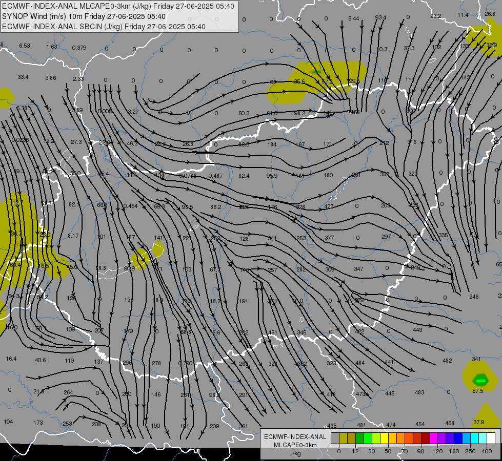This screenshot has height=461, width=502.
Task: Click the map value '335'
Action: point(443,235)
